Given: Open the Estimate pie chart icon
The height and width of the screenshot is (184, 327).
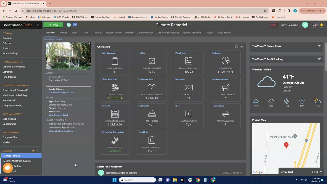Looking at the screenshot, I should [226, 61].
